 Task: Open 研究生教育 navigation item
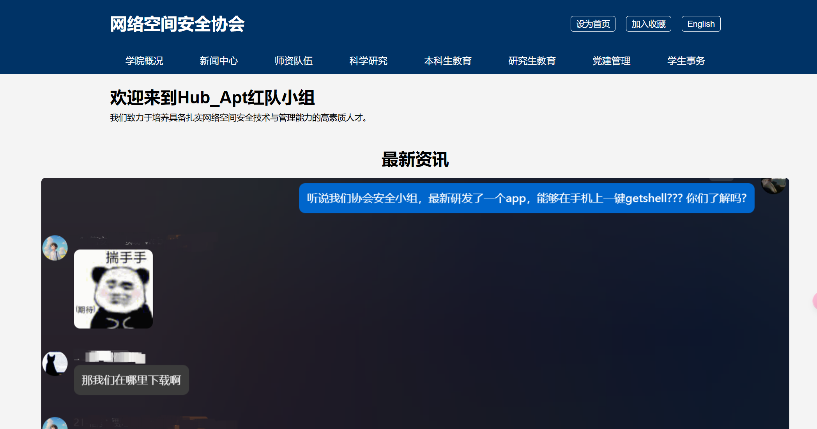point(532,61)
